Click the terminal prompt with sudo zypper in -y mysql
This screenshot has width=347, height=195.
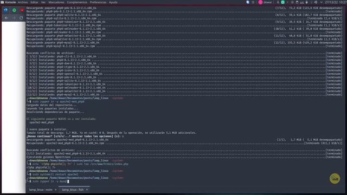coord(50,181)
